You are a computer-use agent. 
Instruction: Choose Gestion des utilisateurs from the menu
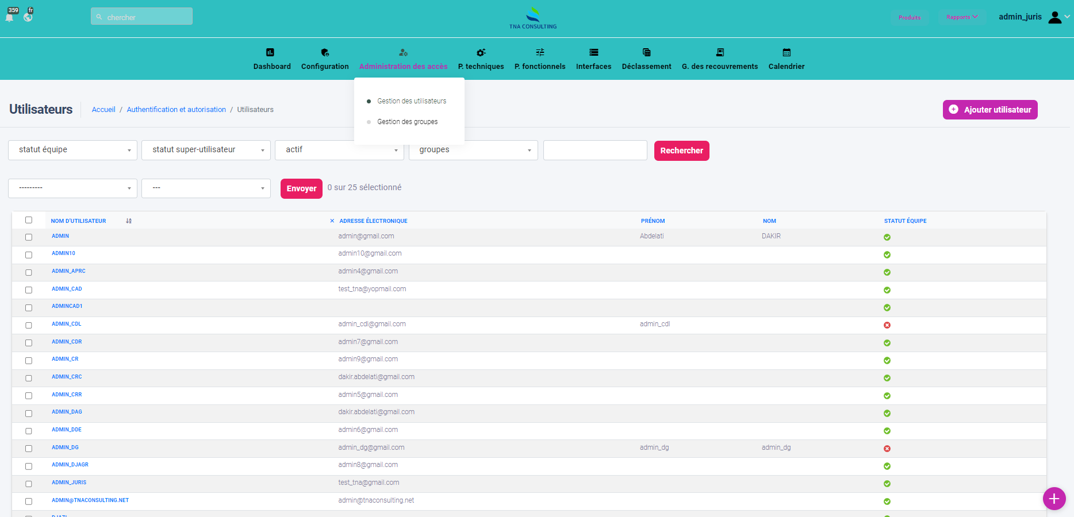click(x=411, y=101)
